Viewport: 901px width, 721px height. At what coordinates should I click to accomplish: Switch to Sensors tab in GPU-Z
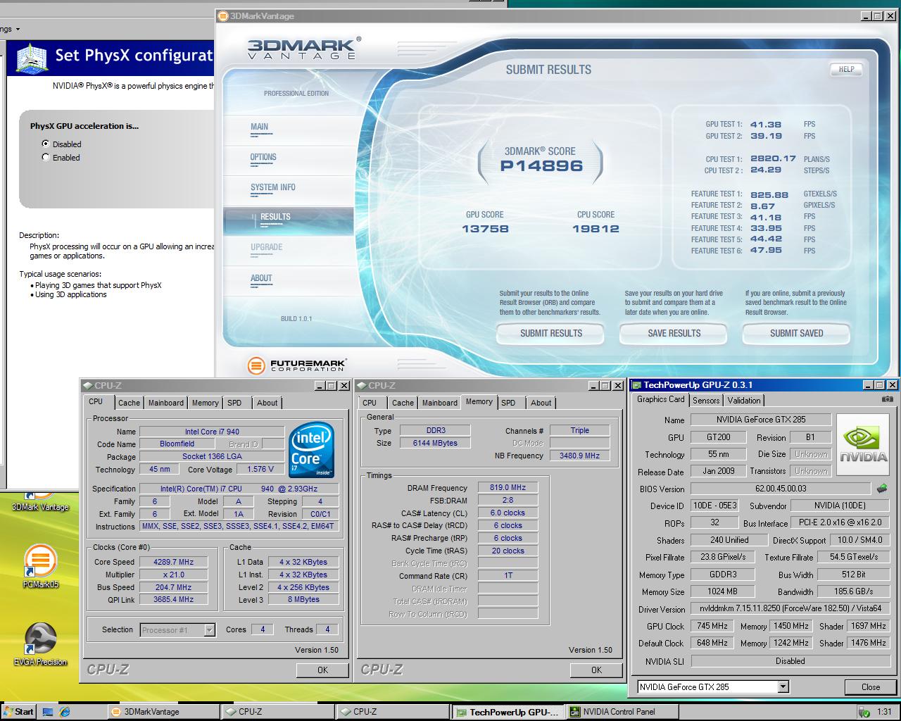[706, 400]
